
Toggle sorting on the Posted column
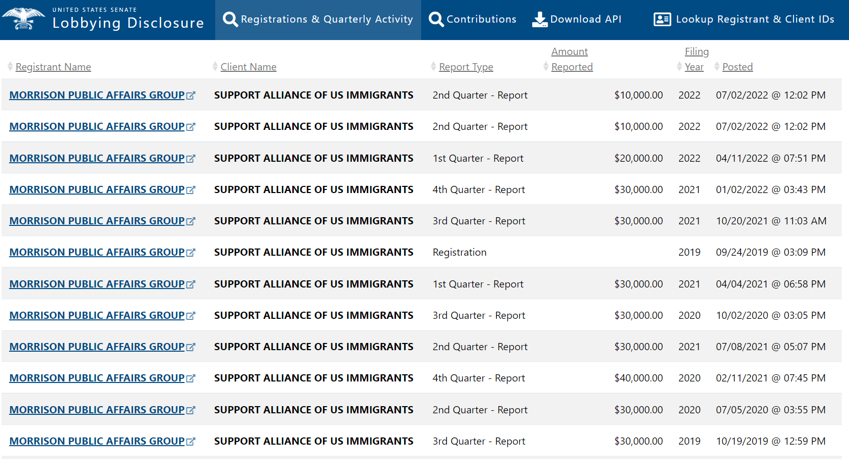(x=717, y=66)
